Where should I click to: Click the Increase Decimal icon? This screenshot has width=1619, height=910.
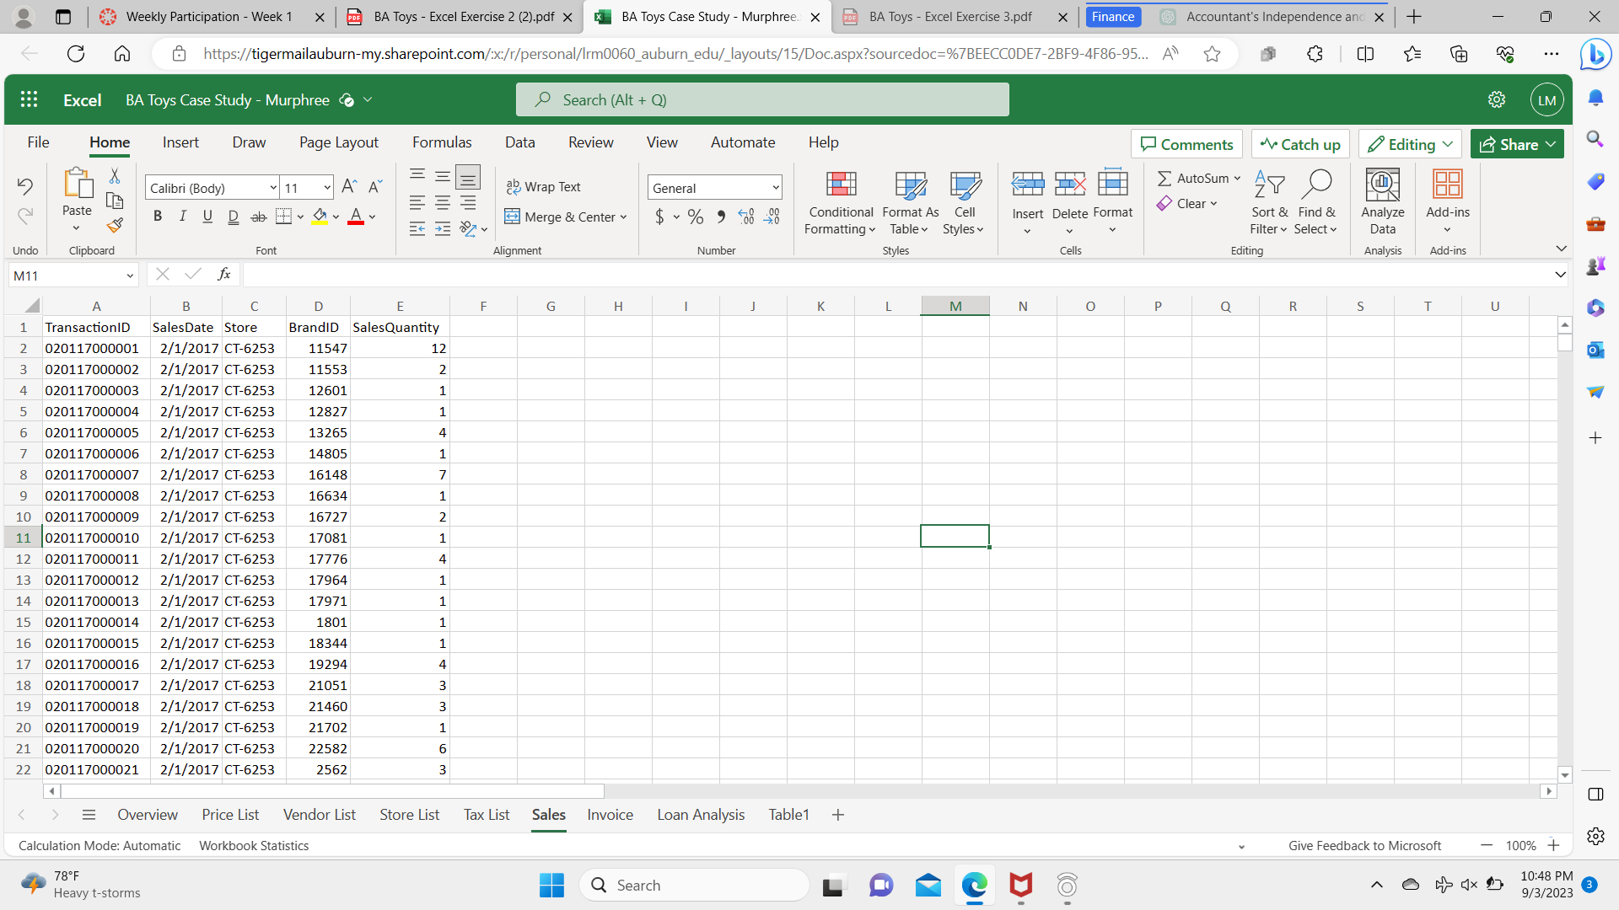pos(745,217)
